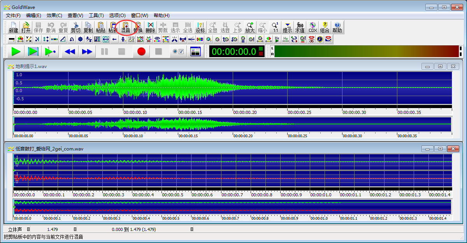
Task: Click the 设标 (Set marker) button
Action: (200, 27)
